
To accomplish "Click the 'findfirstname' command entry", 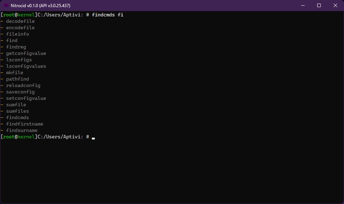I will (24, 124).
